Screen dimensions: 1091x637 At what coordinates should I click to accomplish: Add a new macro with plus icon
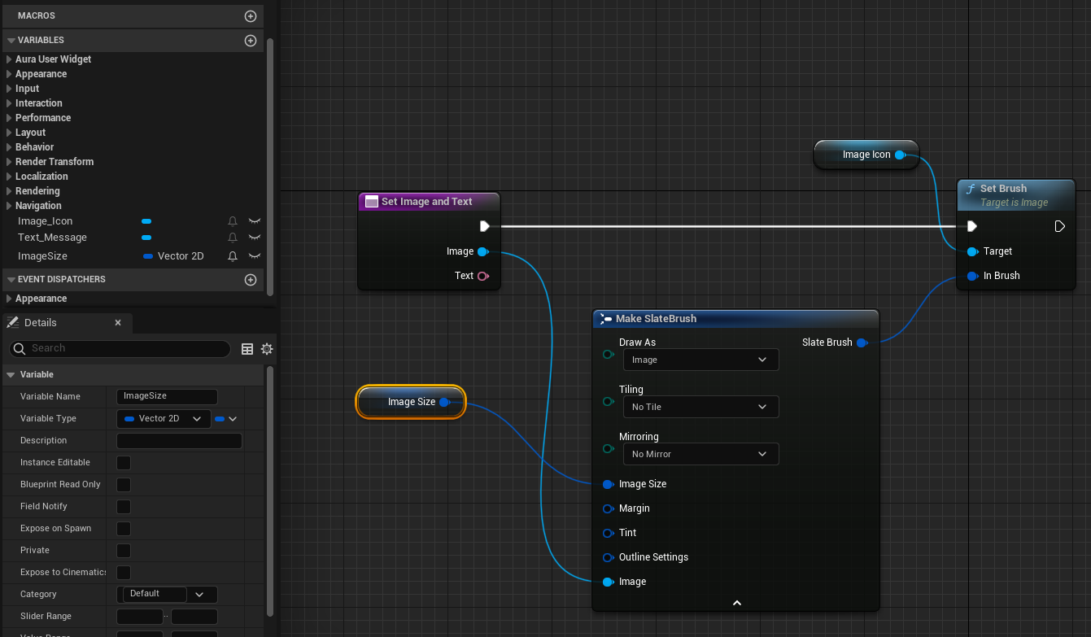[x=251, y=16]
